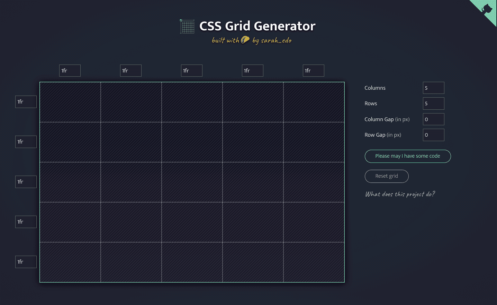This screenshot has width=497, height=305.
Task: Click the second column's 1fr size input
Action: [x=131, y=70]
